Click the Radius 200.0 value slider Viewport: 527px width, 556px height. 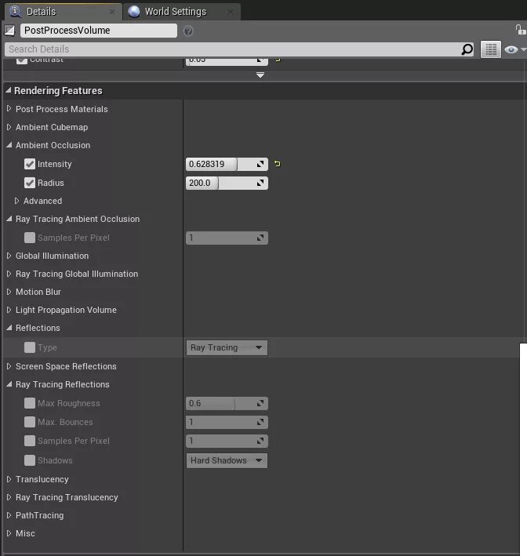[227, 183]
